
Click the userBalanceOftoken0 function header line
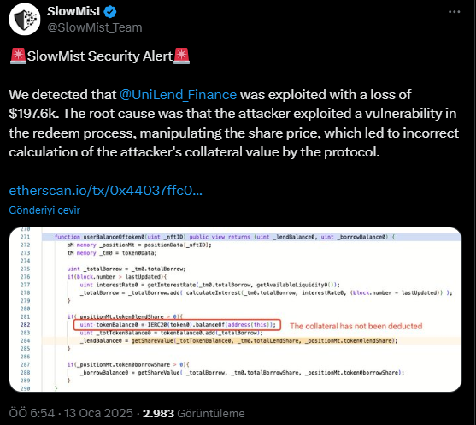click(x=225, y=237)
